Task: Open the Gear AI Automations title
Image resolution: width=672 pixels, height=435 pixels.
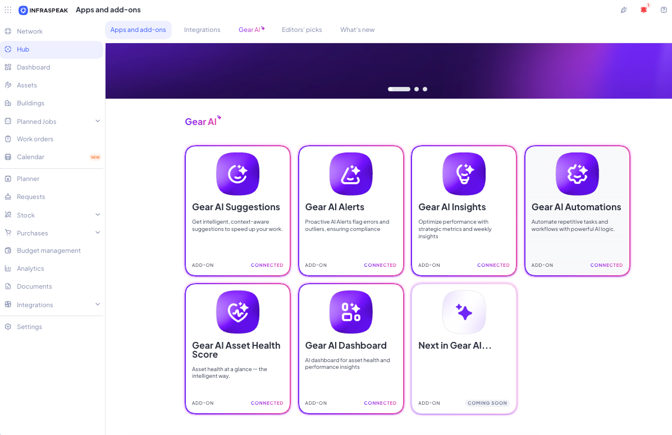Action: tap(576, 207)
